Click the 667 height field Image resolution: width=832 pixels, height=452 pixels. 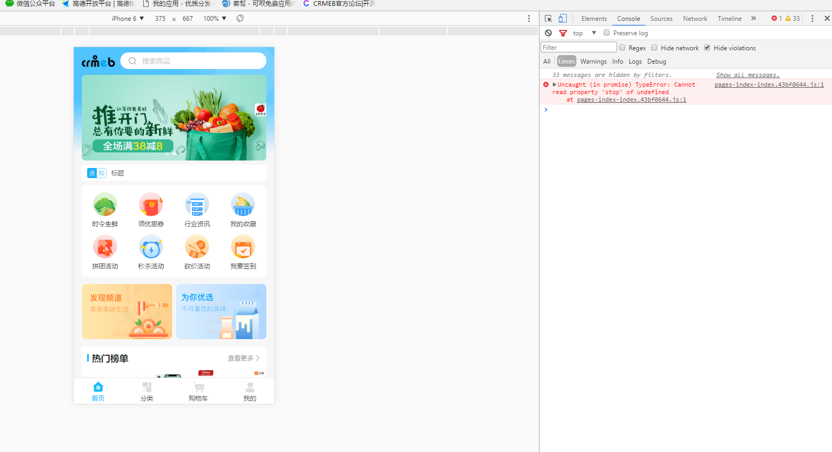tap(188, 18)
